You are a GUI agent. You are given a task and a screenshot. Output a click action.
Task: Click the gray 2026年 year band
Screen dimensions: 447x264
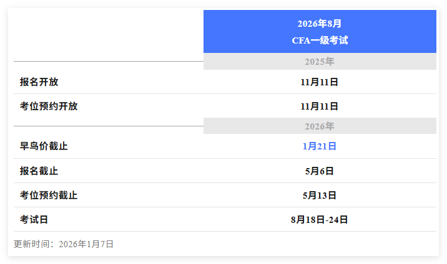[320, 126]
